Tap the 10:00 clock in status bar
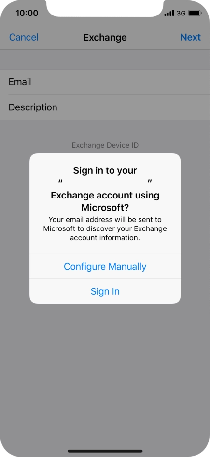 (x=27, y=13)
